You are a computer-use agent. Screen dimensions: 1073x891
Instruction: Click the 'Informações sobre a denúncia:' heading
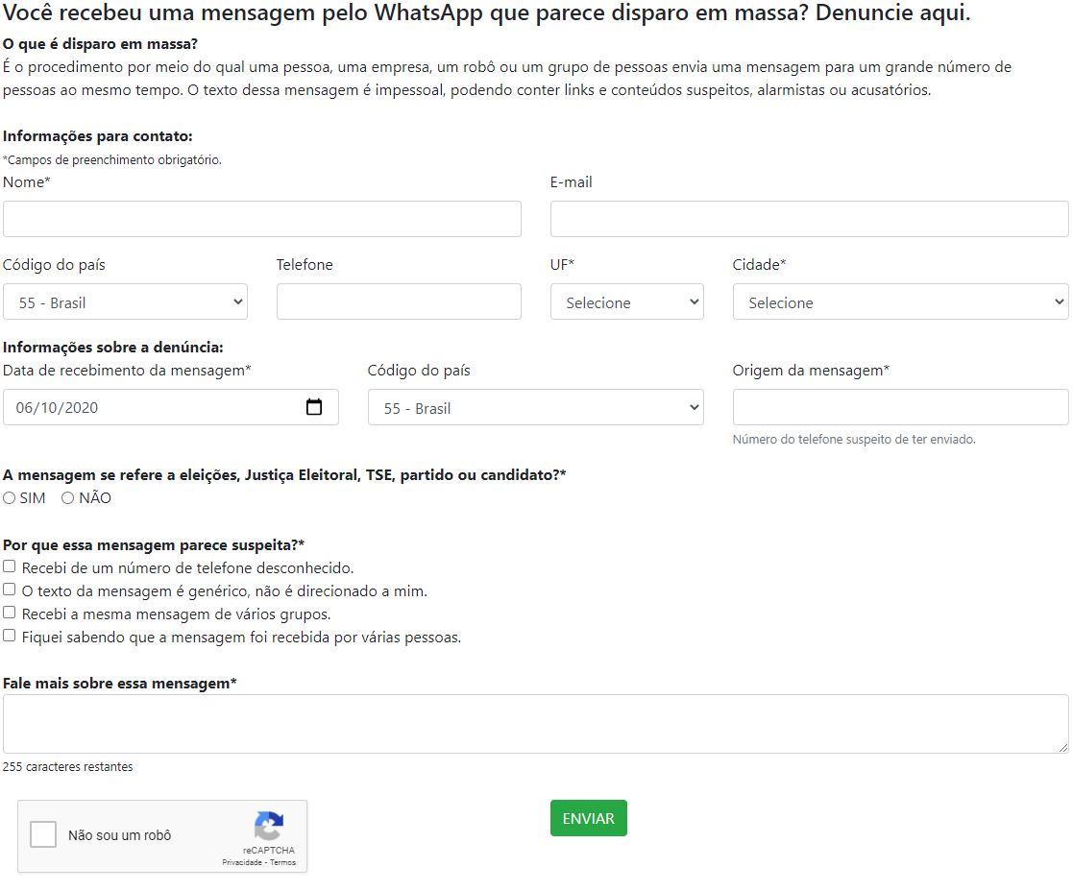113,347
